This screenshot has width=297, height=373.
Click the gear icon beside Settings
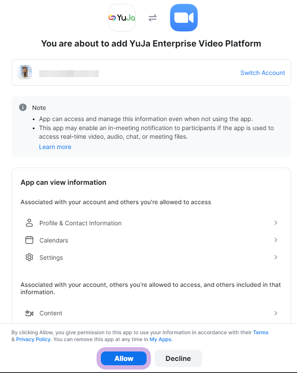click(29, 257)
